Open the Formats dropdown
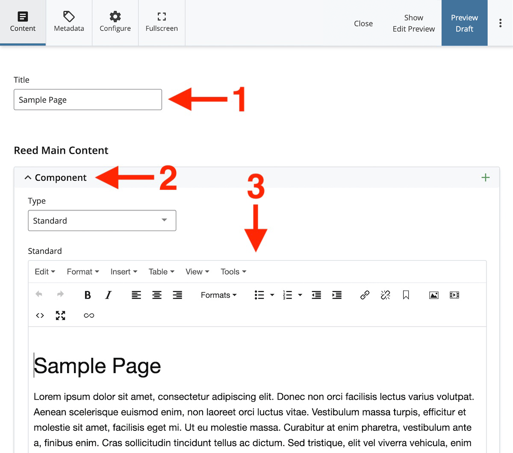 218,295
